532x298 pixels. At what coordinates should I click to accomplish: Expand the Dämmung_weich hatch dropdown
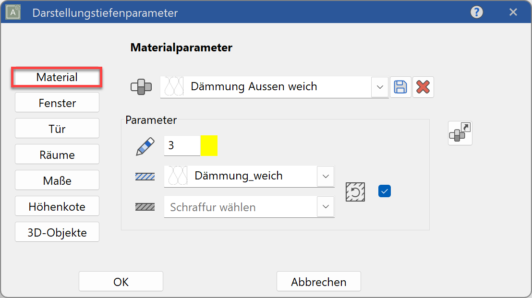(x=326, y=176)
